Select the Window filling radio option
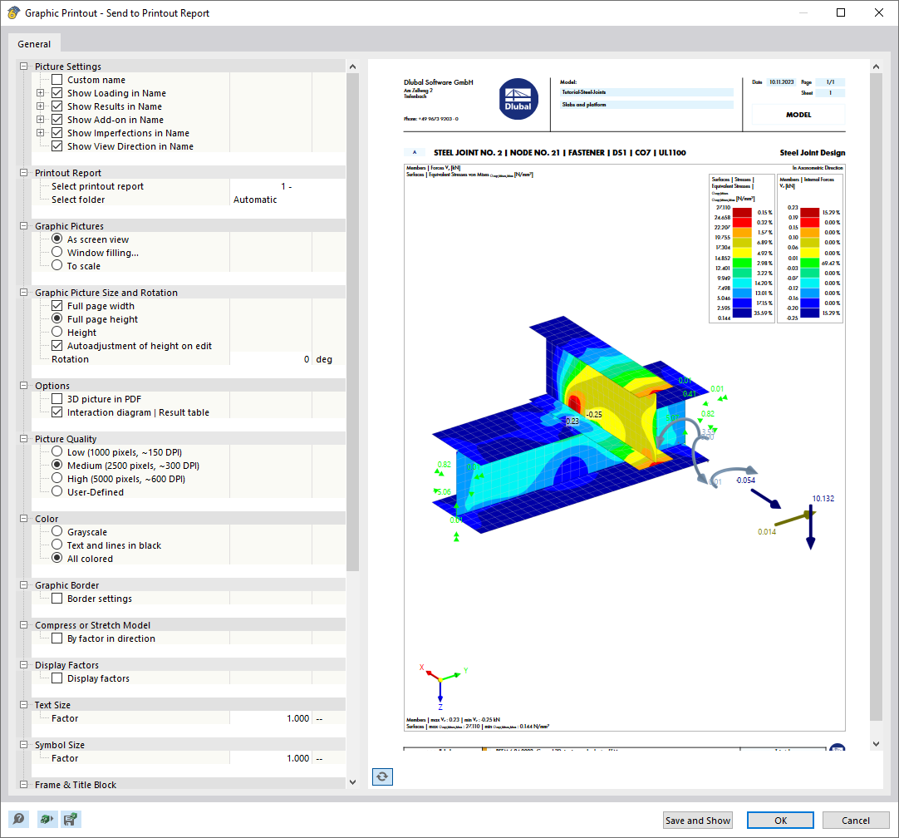 pyautogui.click(x=57, y=253)
